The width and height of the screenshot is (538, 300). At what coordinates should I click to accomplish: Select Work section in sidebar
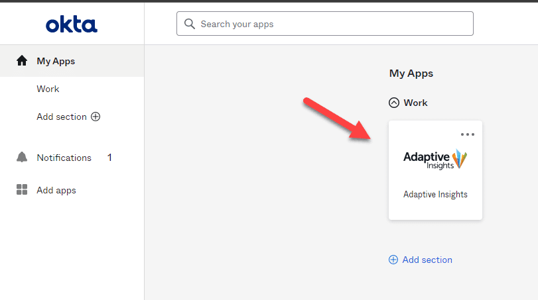point(48,89)
